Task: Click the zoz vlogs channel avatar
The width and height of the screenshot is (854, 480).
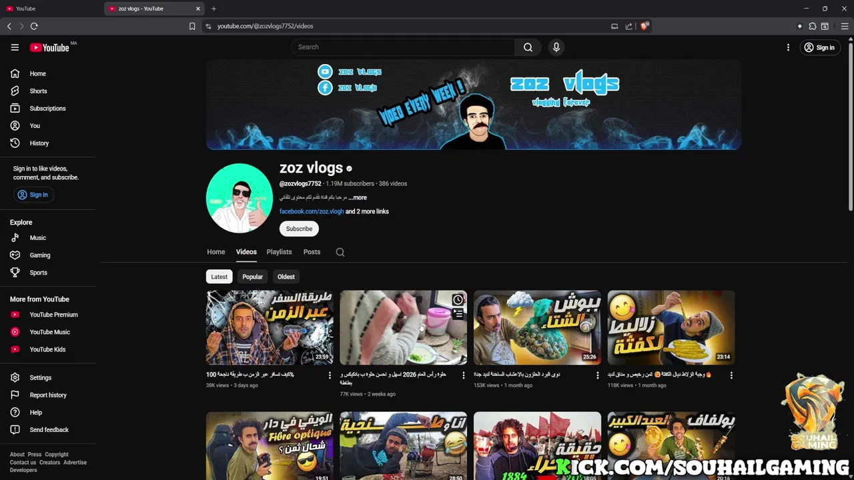Action: coord(240,198)
